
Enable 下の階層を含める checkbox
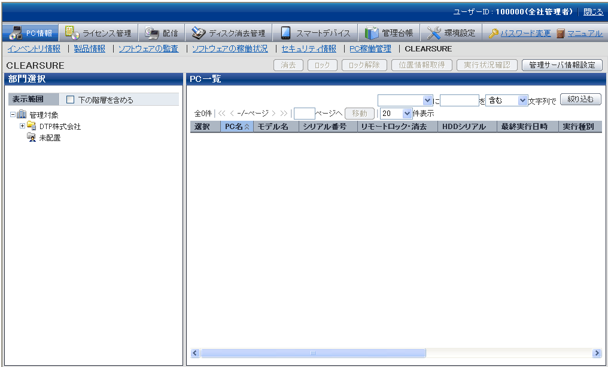pyautogui.click(x=71, y=100)
